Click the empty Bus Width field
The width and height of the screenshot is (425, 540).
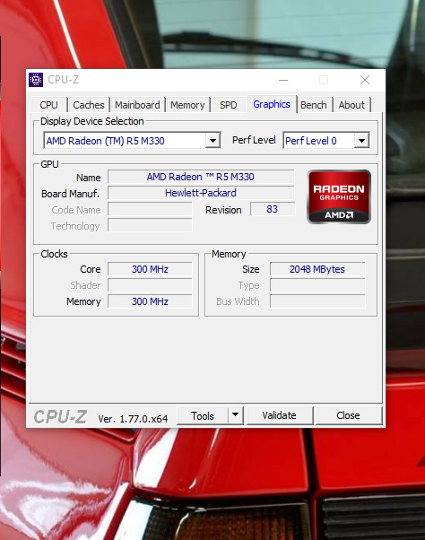[317, 301]
